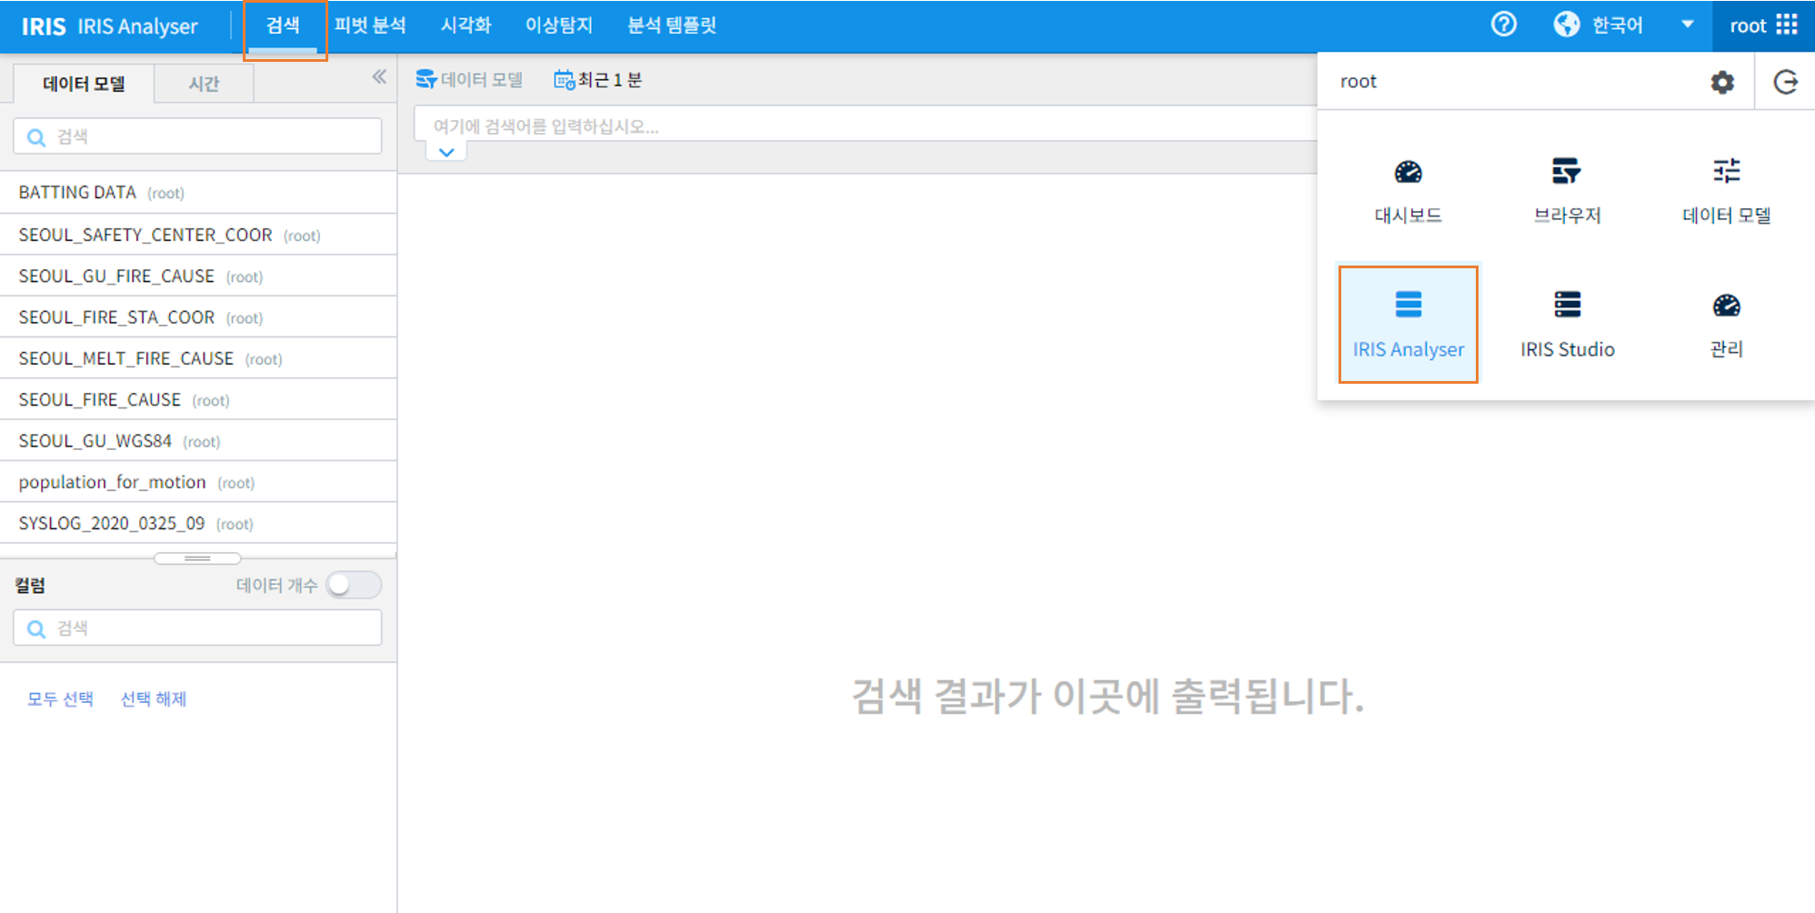Click the main search query input

click(864, 125)
